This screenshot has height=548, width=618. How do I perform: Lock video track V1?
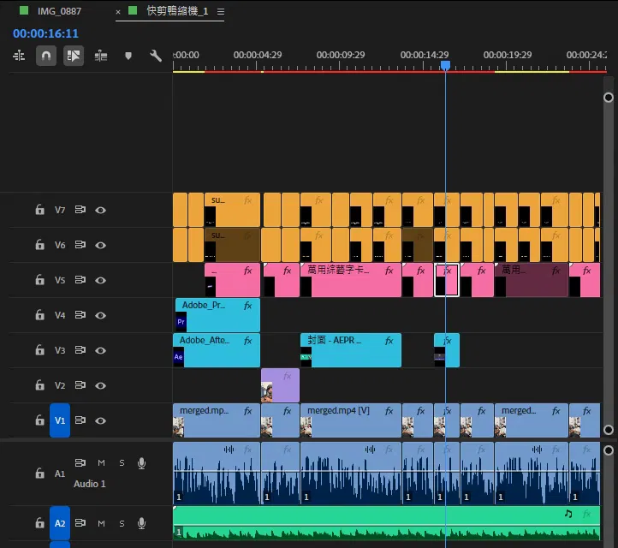(x=40, y=420)
